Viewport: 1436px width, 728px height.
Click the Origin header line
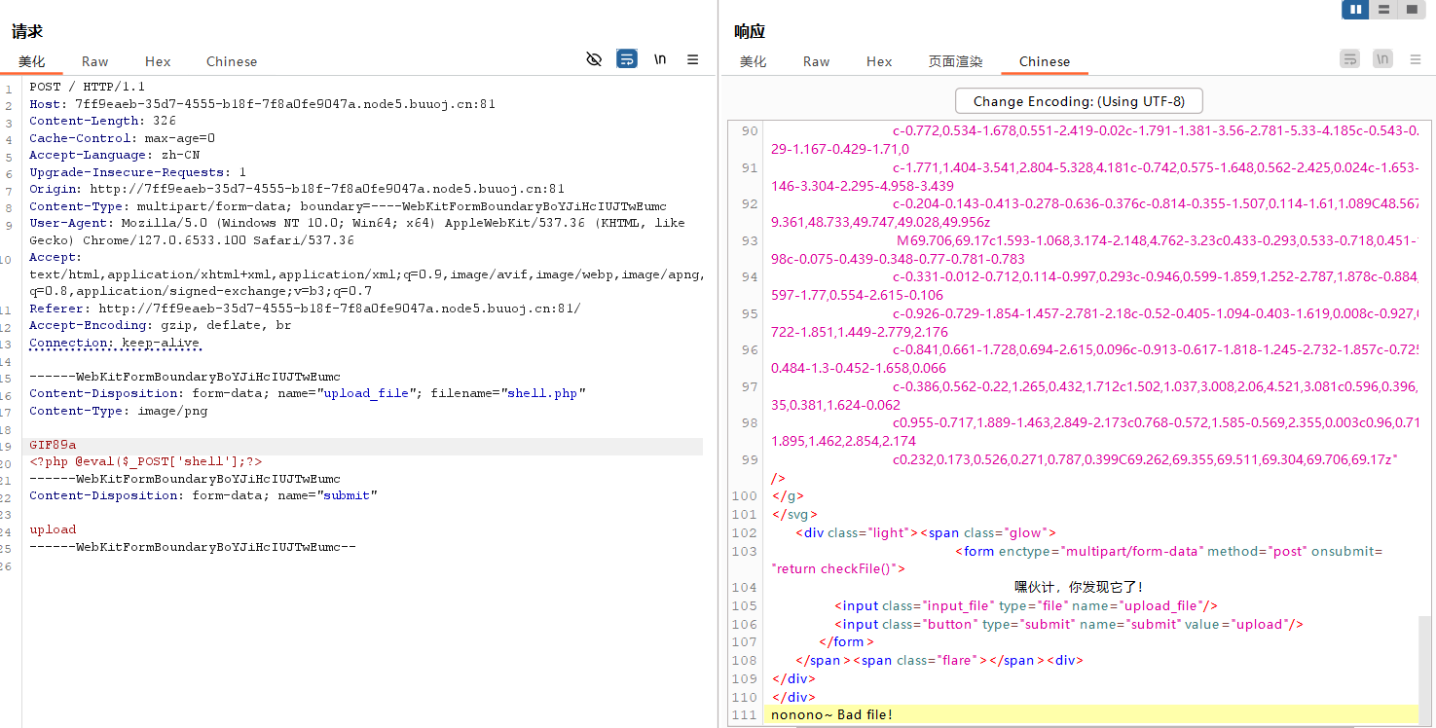coord(297,189)
